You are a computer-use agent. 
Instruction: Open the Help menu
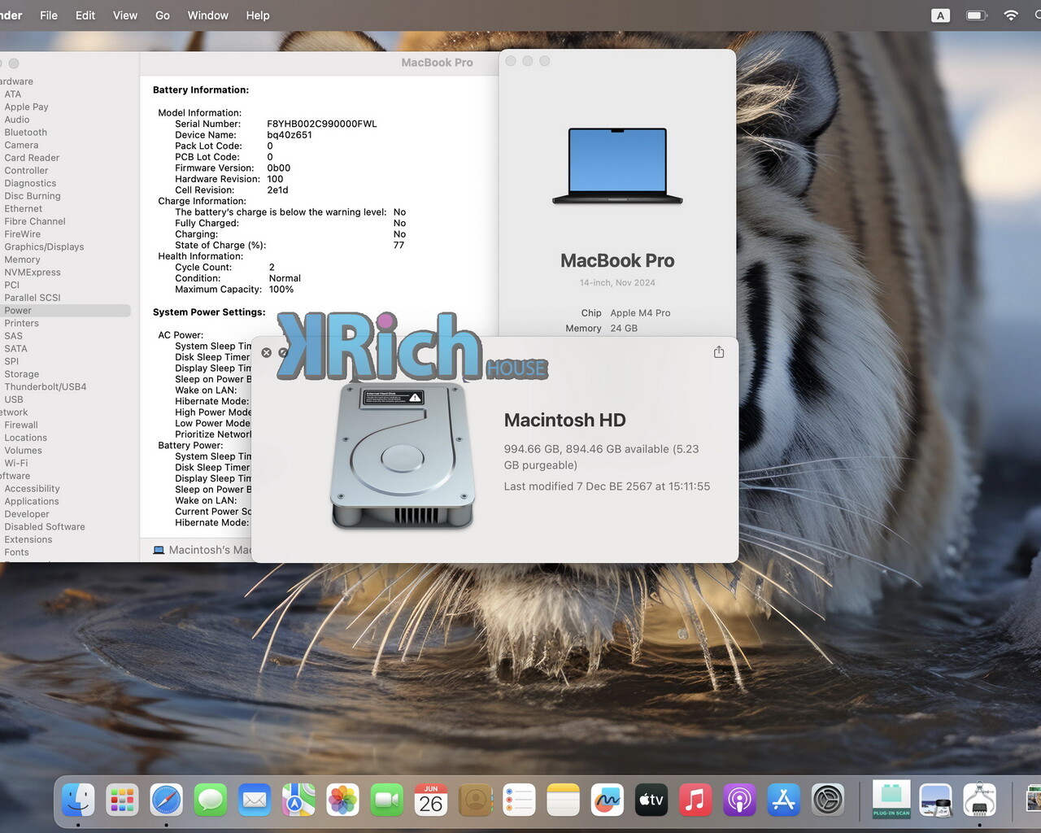[x=258, y=15]
